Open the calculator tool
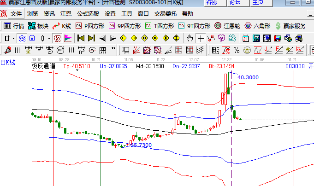This screenshot has width=314, height=186. [x=256, y=38]
